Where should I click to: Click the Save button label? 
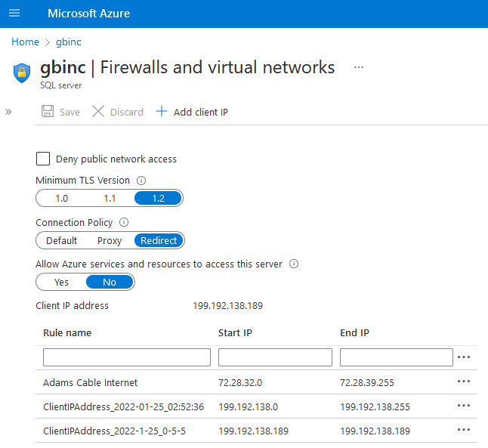point(69,112)
